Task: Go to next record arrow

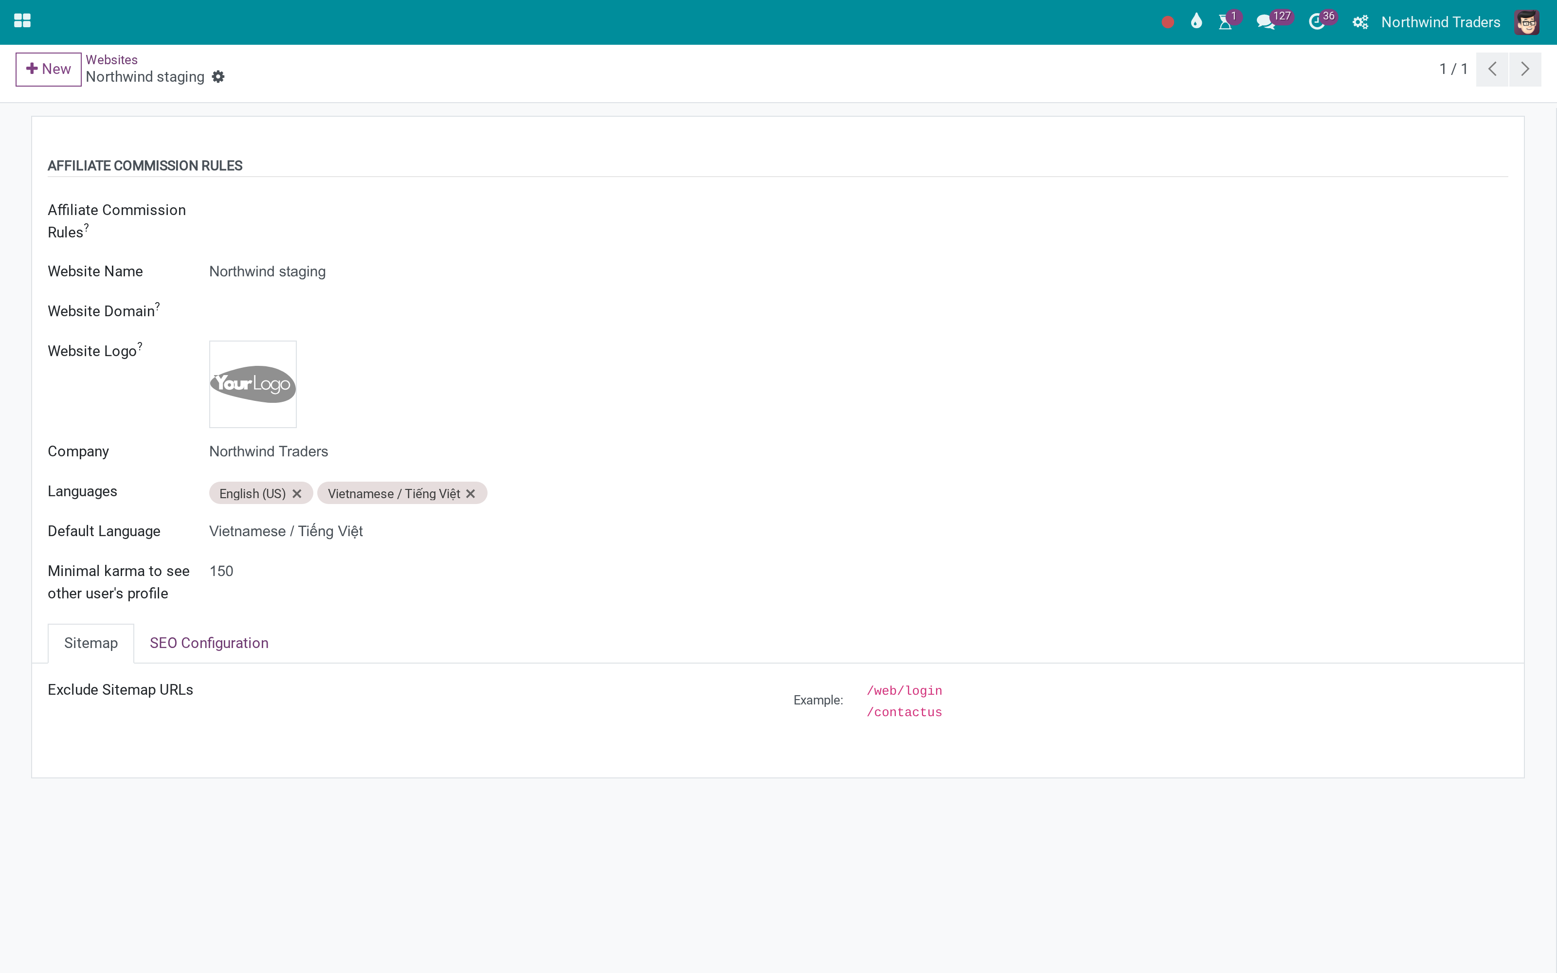Action: tap(1525, 69)
